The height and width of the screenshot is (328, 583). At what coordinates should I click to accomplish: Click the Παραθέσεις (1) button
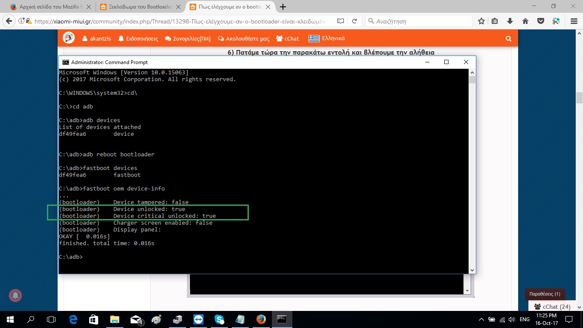pos(545,294)
